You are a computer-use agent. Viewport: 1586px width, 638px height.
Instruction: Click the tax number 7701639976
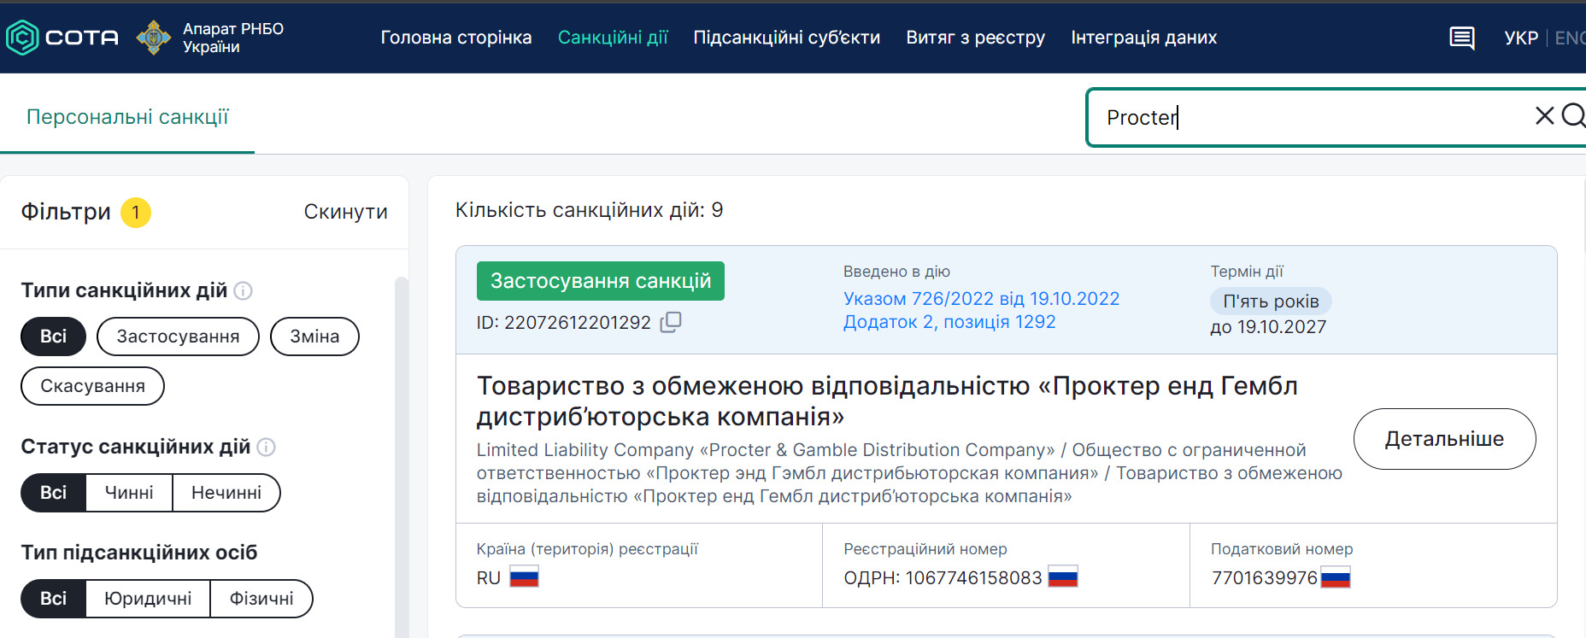coord(1264,578)
